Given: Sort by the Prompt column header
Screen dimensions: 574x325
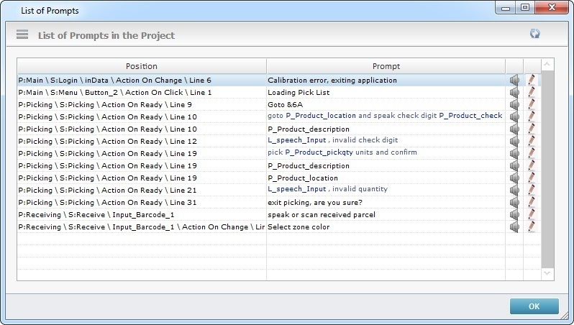Looking at the screenshot, I should pos(386,66).
